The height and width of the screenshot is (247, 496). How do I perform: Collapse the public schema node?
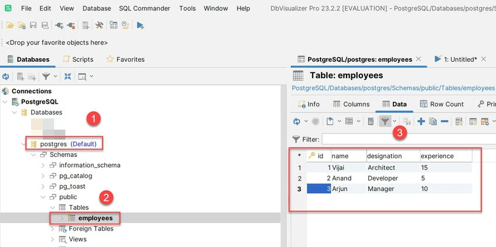tap(43, 197)
